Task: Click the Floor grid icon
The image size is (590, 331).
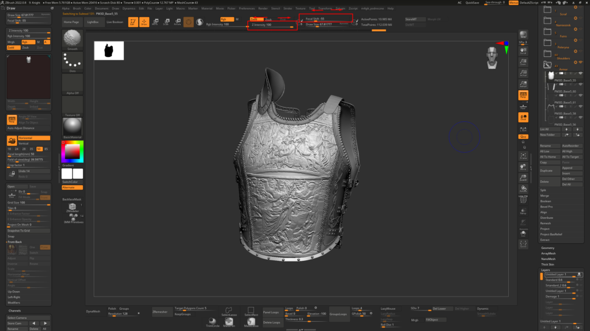Action: (523, 106)
